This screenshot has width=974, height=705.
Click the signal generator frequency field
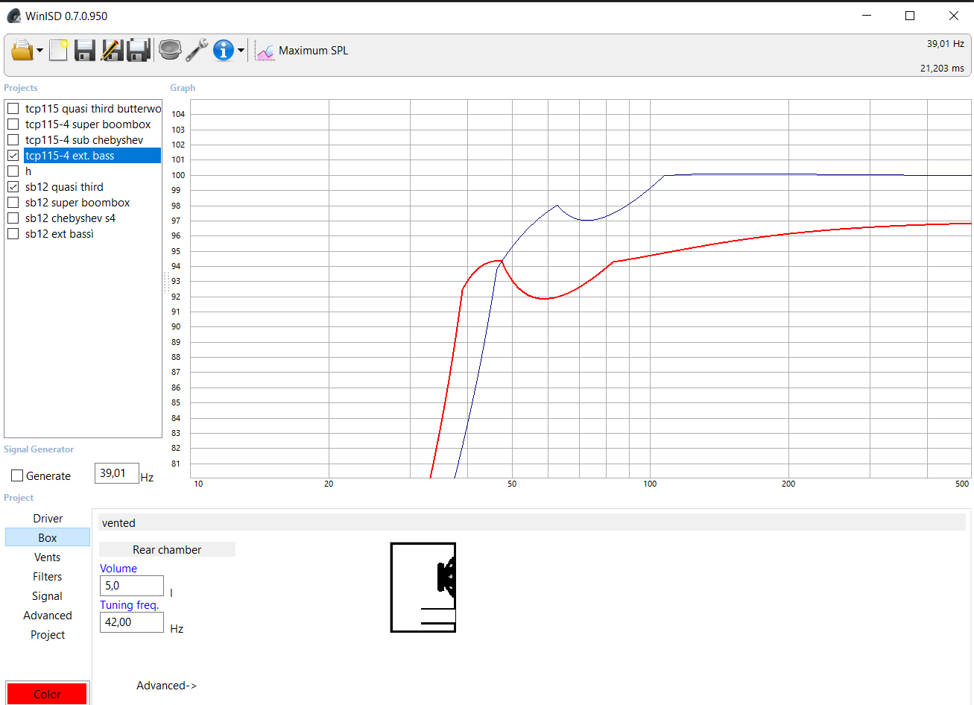click(116, 473)
